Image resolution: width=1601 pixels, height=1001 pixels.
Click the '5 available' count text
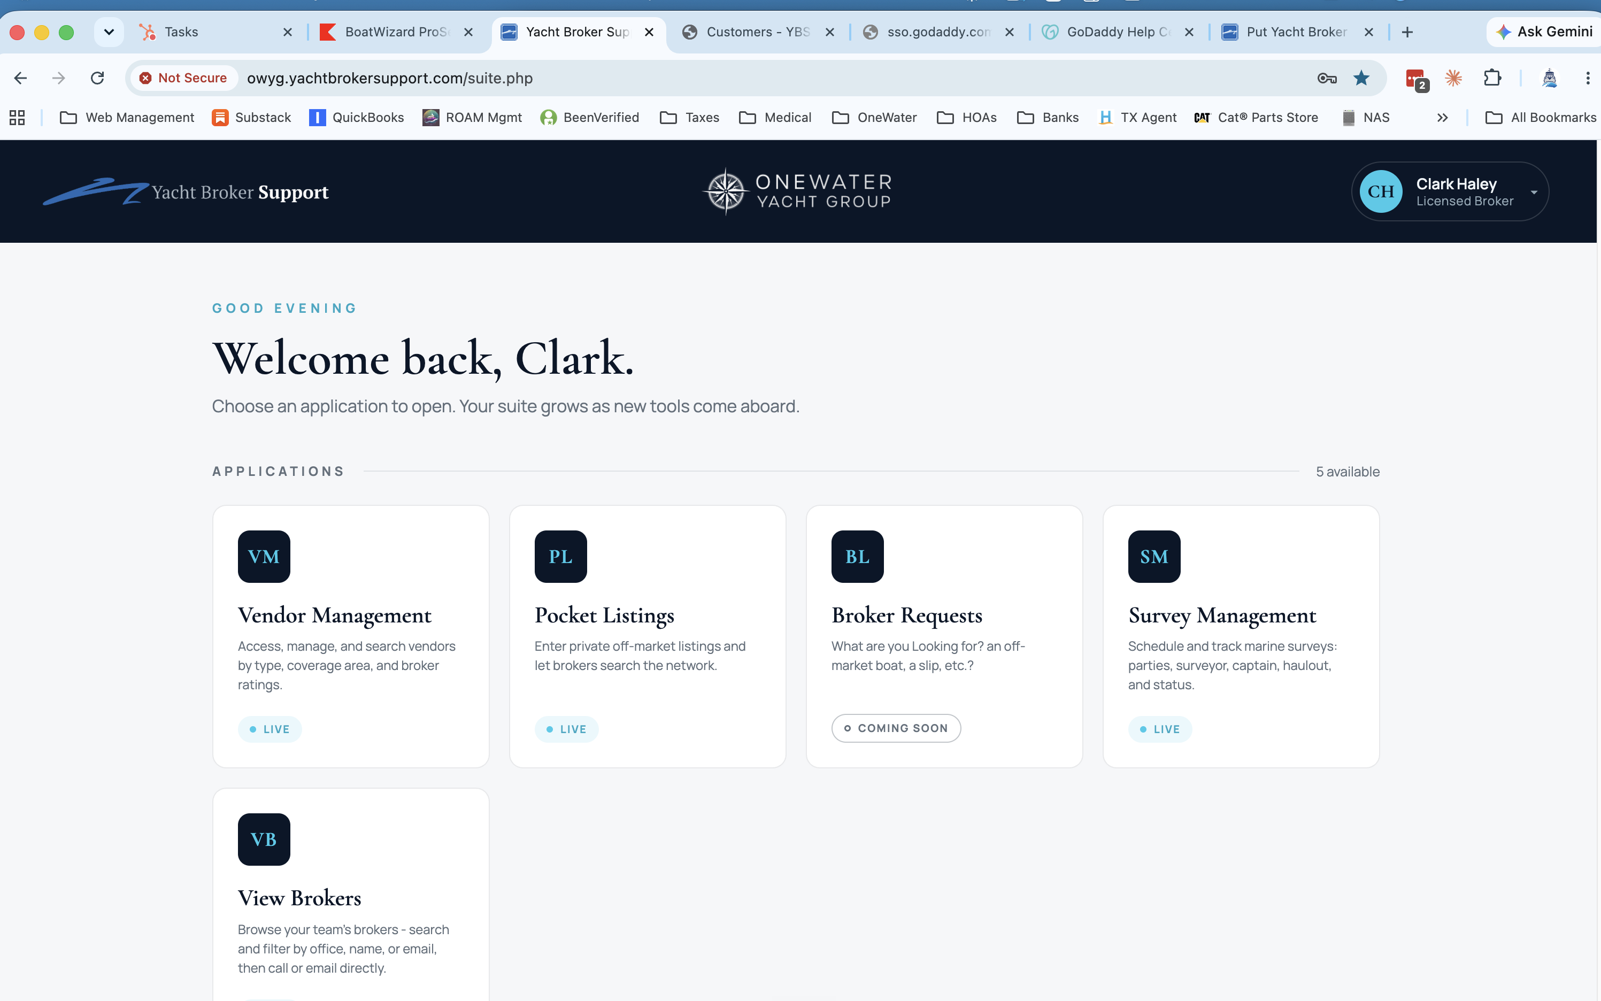(1348, 472)
